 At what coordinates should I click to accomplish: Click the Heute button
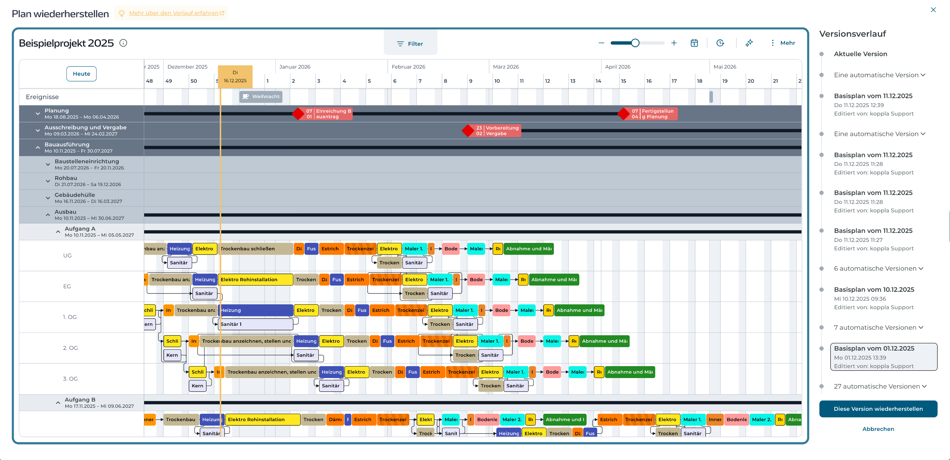point(81,74)
